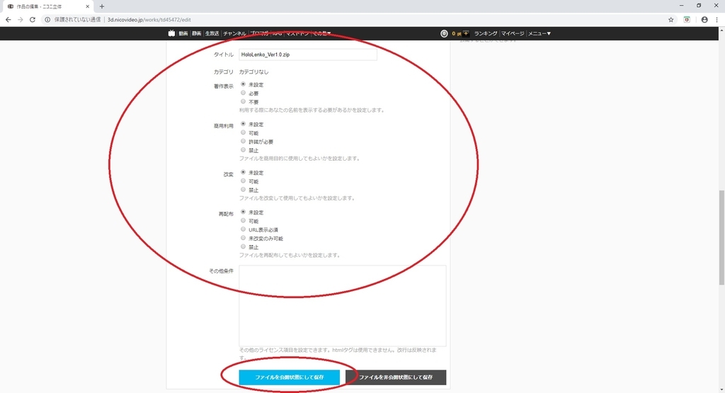
Task: Select URL表示必須 for 再配布
Action: (244, 229)
